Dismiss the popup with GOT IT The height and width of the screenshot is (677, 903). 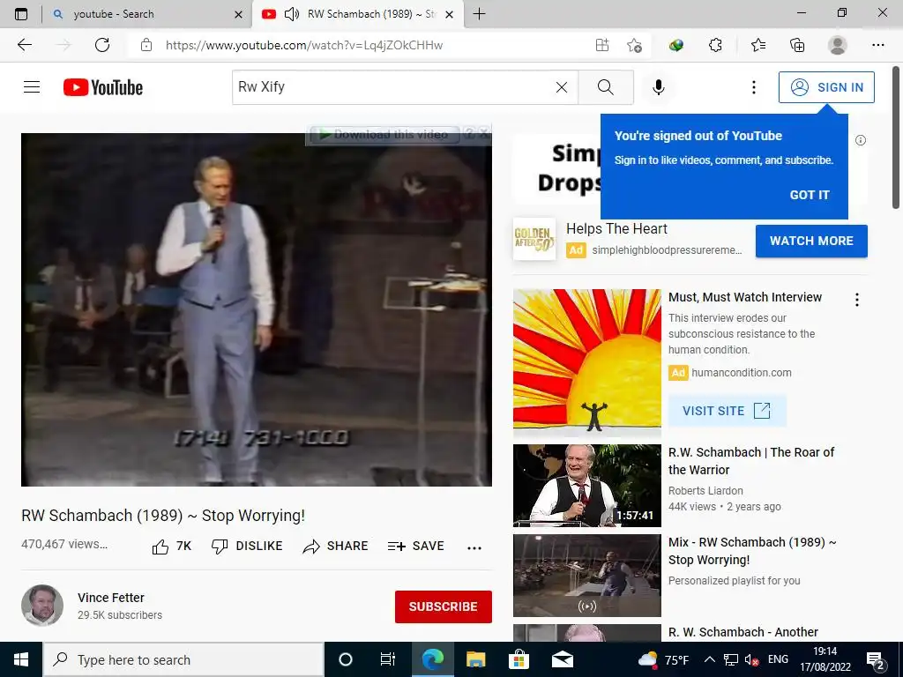pos(810,195)
